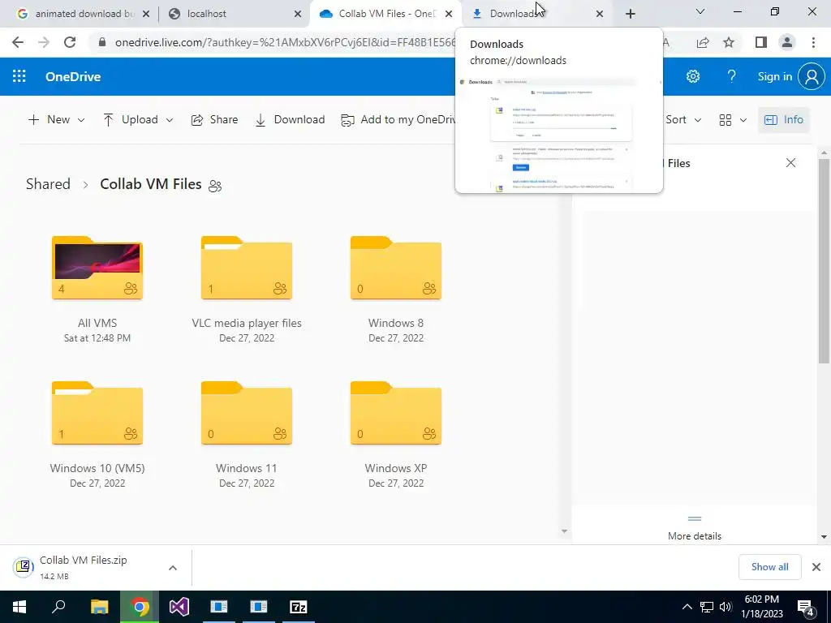
Task: Close the localhost tab
Action: click(298, 14)
